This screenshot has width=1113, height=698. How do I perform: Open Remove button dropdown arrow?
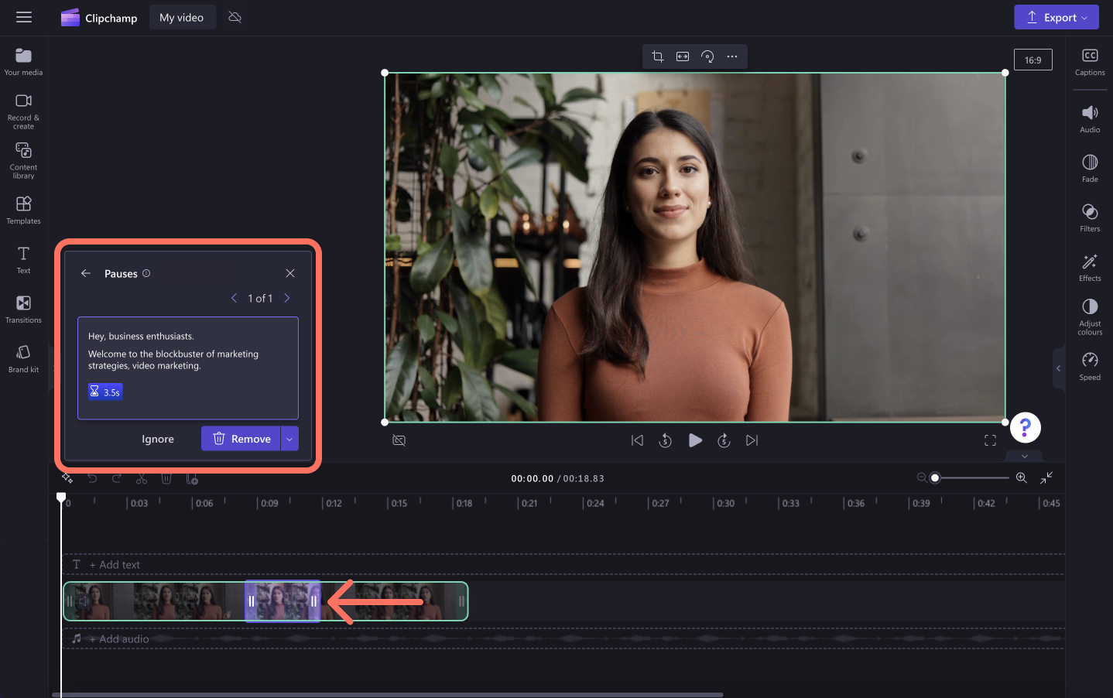[289, 439]
